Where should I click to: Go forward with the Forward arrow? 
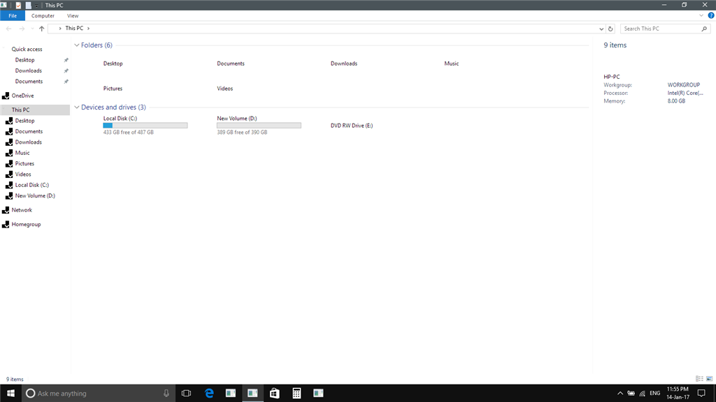point(22,28)
